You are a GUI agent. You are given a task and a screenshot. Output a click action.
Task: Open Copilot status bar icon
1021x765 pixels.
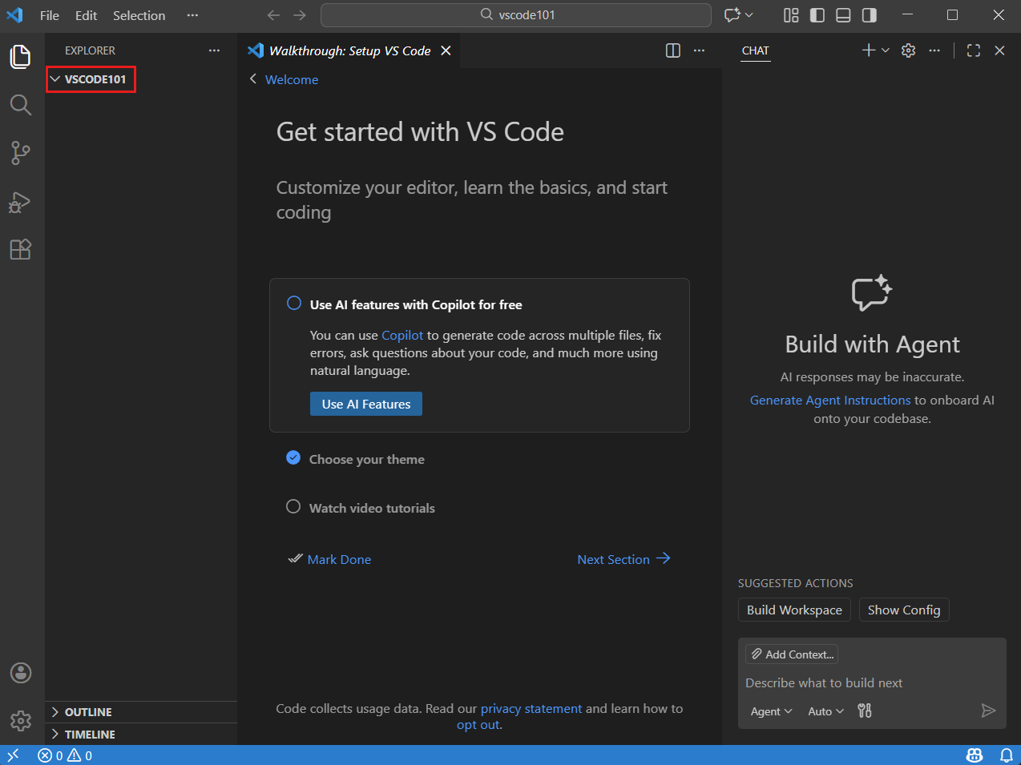(x=975, y=755)
